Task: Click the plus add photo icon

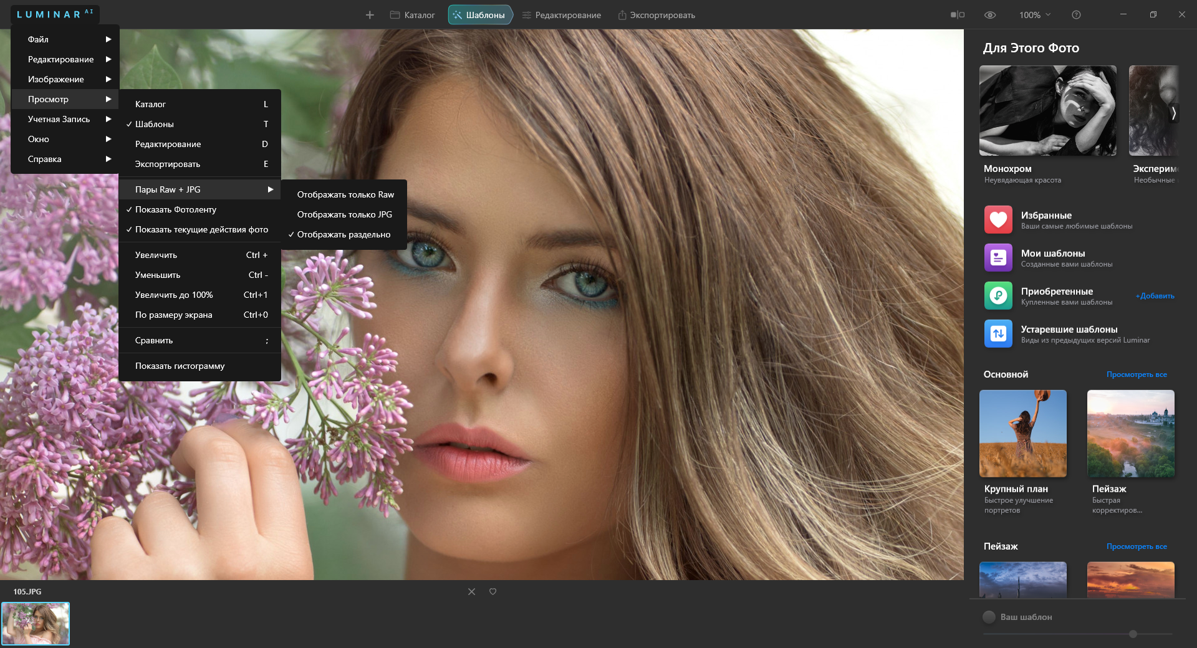Action: [370, 15]
